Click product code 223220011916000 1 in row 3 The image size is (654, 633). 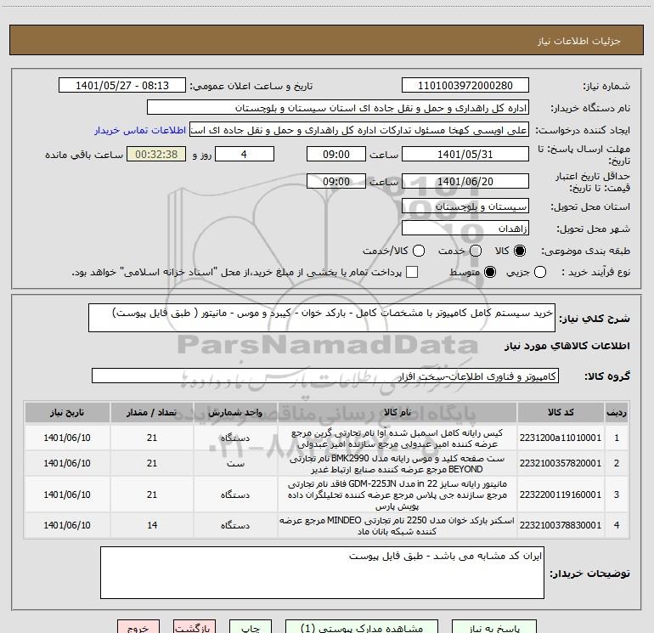point(561,495)
